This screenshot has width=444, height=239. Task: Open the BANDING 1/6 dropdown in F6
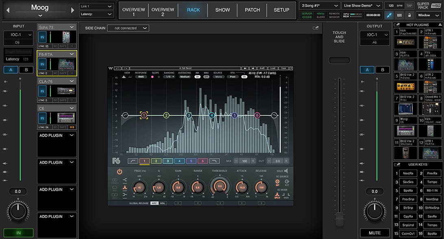pos(169,77)
